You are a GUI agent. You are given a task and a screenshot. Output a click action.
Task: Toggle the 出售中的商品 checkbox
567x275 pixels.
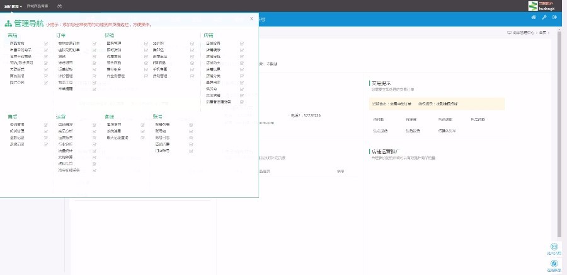click(46, 50)
